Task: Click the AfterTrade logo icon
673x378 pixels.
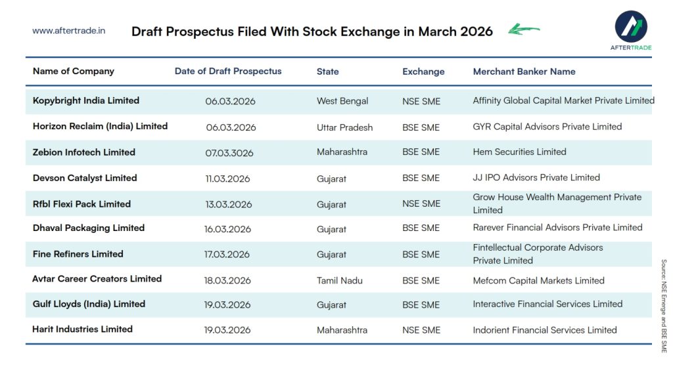Action: tap(631, 26)
